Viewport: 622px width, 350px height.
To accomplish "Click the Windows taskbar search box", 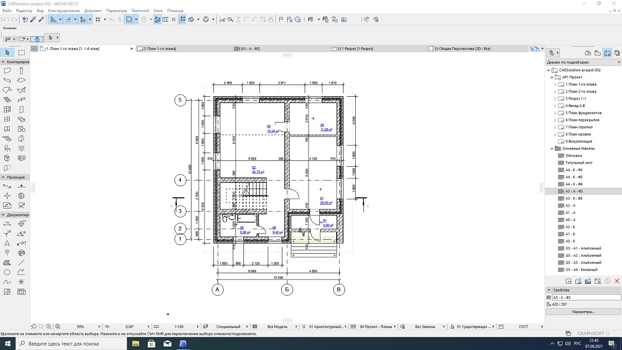I will point(73,344).
